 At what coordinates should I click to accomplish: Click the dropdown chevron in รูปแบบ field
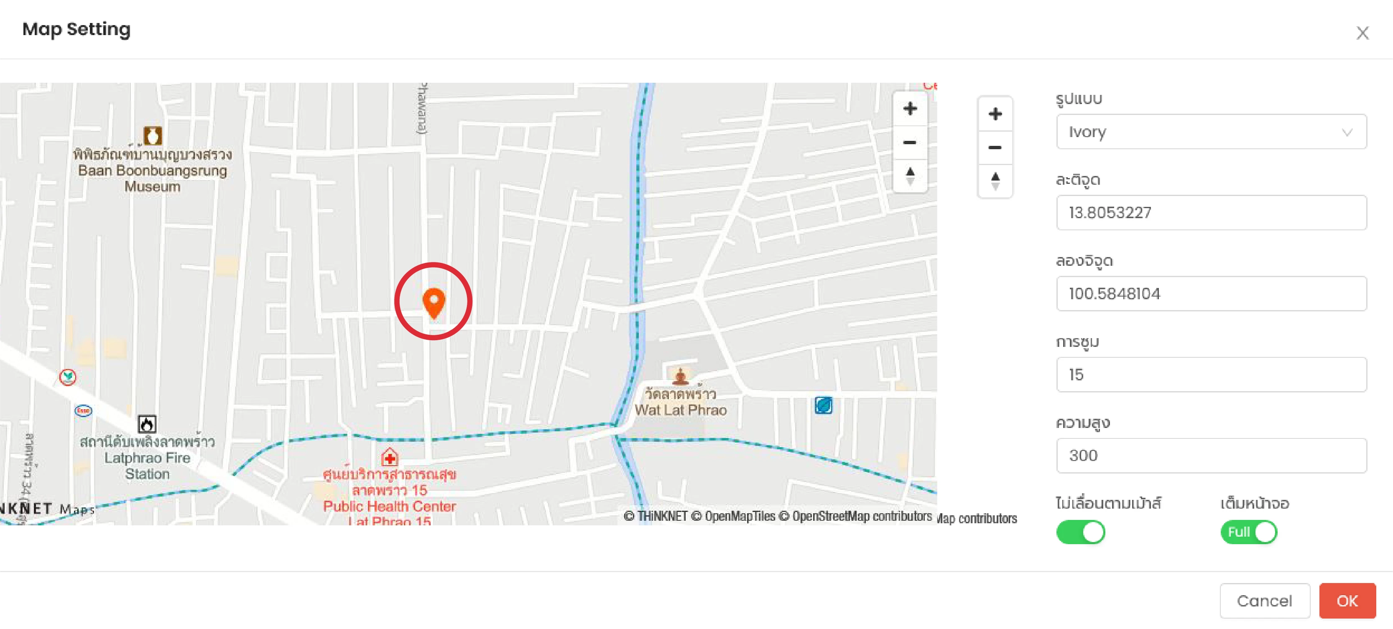[1347, 132]
